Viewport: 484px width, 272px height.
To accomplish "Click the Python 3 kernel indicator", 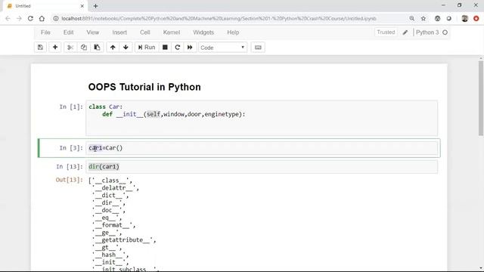I will click(427, 32).
